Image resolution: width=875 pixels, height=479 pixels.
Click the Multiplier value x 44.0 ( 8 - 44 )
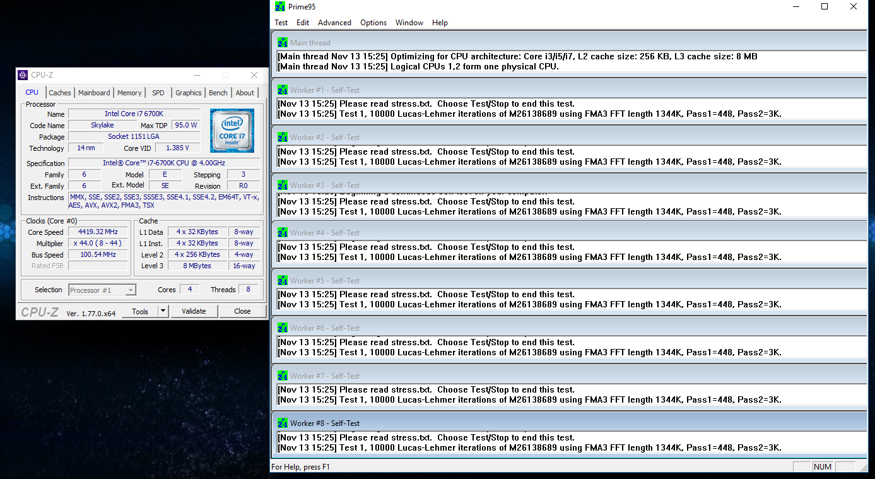[98, 244]
